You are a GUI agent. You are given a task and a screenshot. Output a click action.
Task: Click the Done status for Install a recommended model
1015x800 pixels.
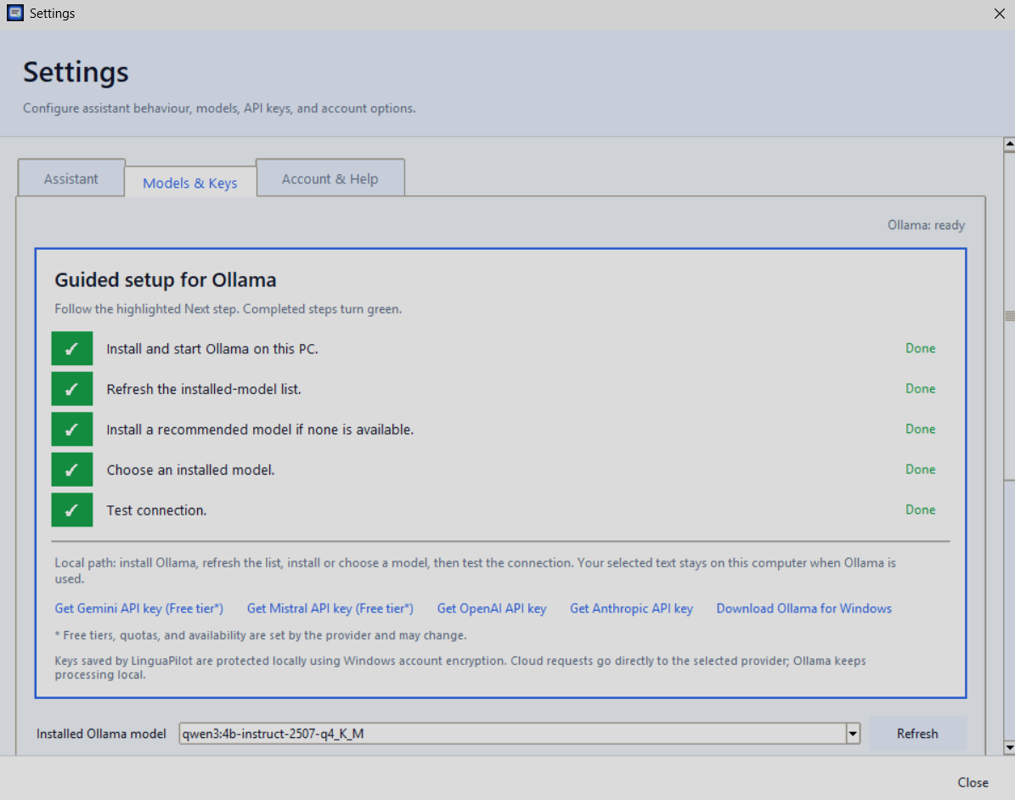(920, 429)
